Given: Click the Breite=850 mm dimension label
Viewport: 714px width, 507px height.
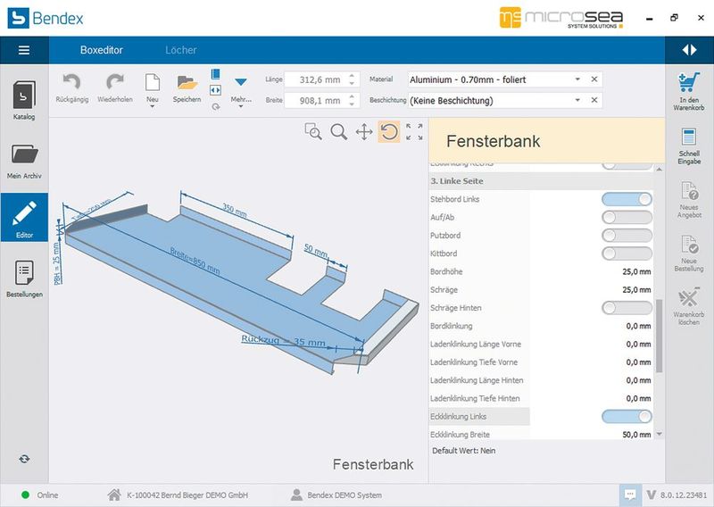Looking at the screenshot, I should (x=195, y=261).
